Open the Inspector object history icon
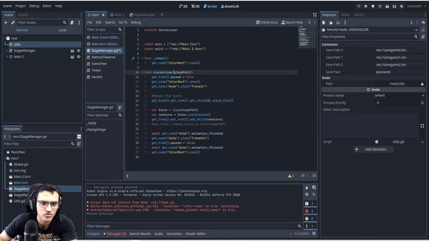The height and width of the screenshot is (241, 429). click(x=423, y=23)
